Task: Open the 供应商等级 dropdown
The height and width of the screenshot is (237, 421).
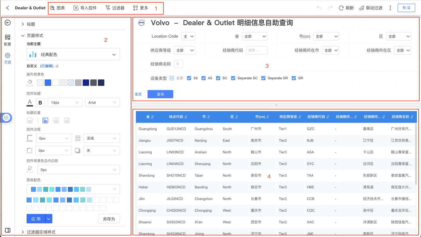Action: tap(184, 50)
